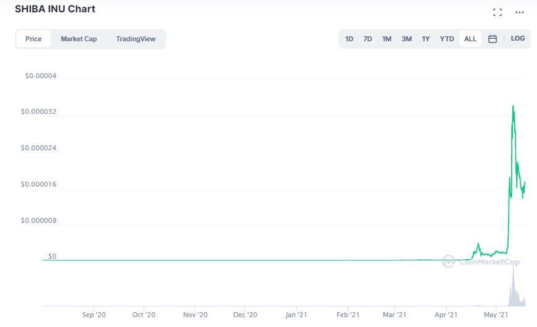Click the Apr '21 date label
This screenshot has width=537, height=327.
point(446,315)
